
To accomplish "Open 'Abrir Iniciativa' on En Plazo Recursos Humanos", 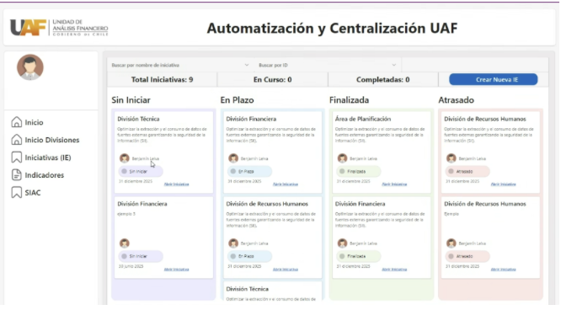I will click(x=286, y=270).
